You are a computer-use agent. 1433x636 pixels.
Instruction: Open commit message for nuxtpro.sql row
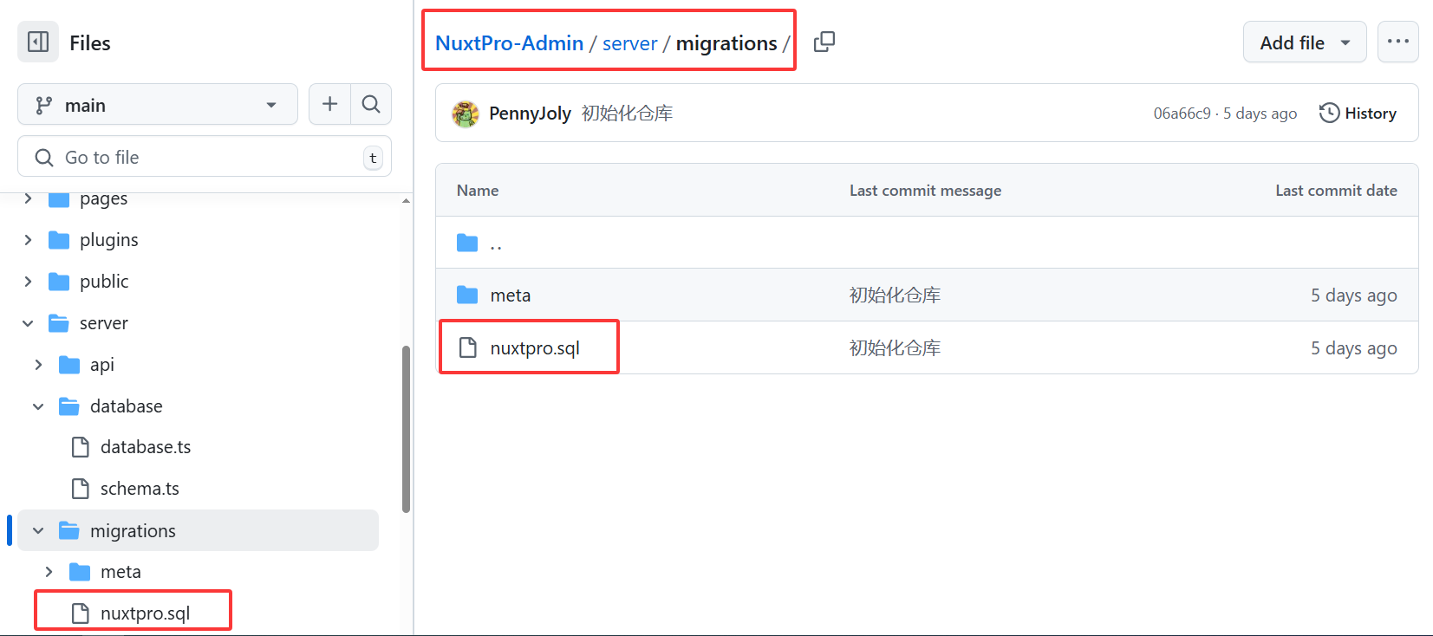895,348
